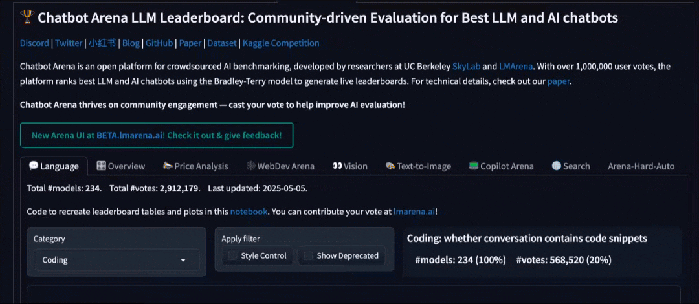Open the Dataset link
The width and height of the screenshot is (699, 304).
222,43
